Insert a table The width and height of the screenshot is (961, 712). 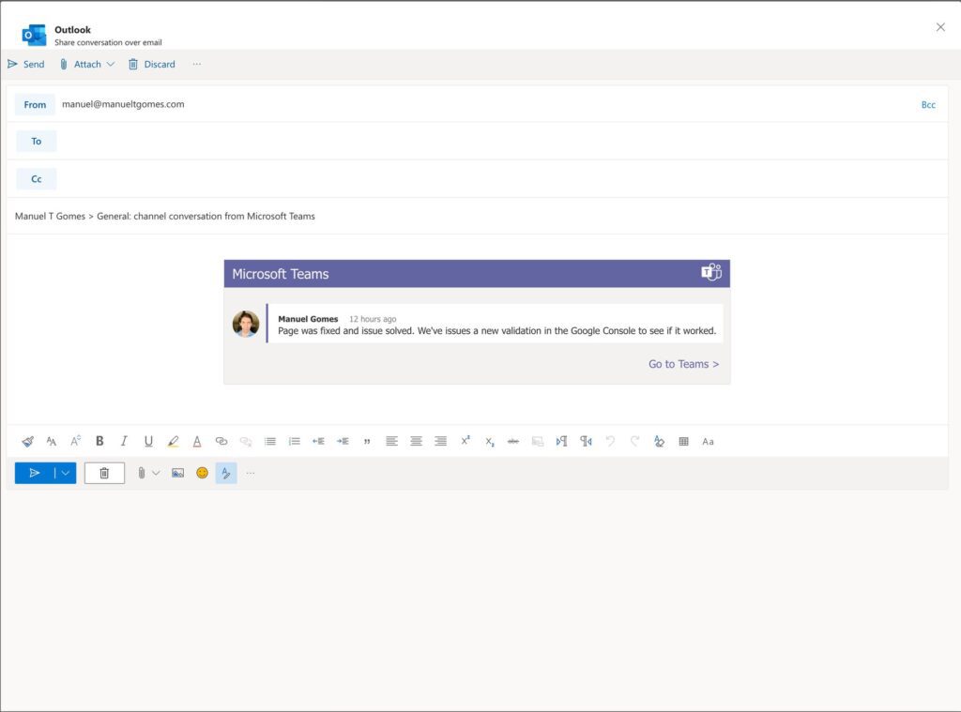pyautogui.click(x=683, y=441)
